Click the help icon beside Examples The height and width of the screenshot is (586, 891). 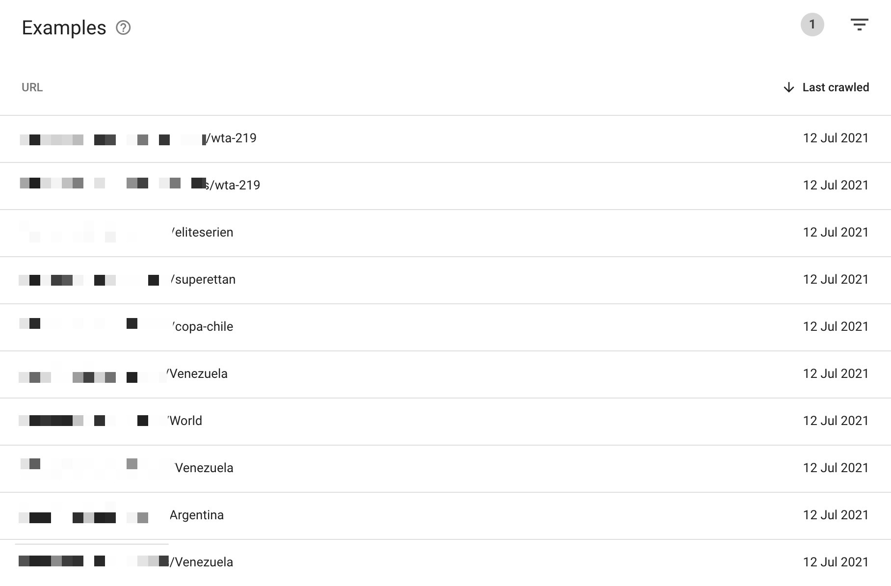pos(123,28)
